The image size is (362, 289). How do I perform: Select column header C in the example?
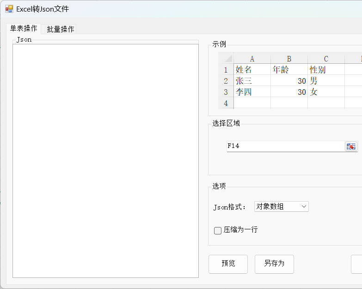pyautogui.click(x=326, y=59)
